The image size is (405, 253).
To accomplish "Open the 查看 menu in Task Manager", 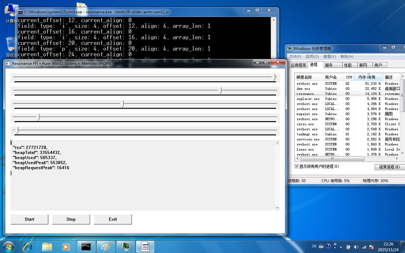I will click(329, 57).
